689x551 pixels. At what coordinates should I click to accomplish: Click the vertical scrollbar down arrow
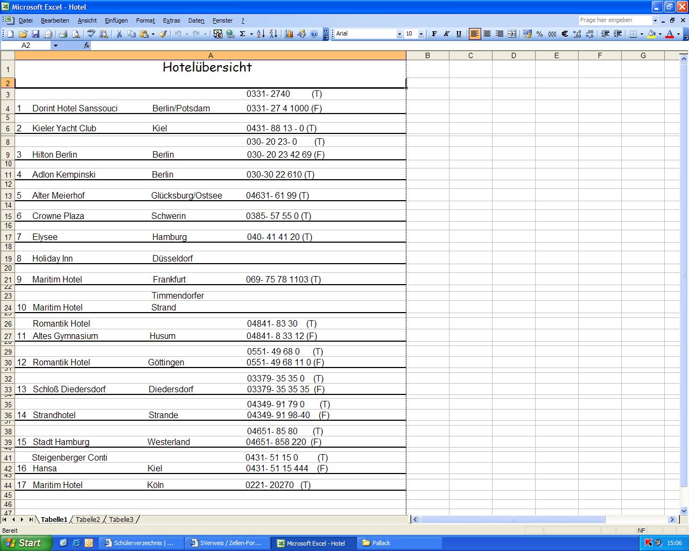[684, 511]
